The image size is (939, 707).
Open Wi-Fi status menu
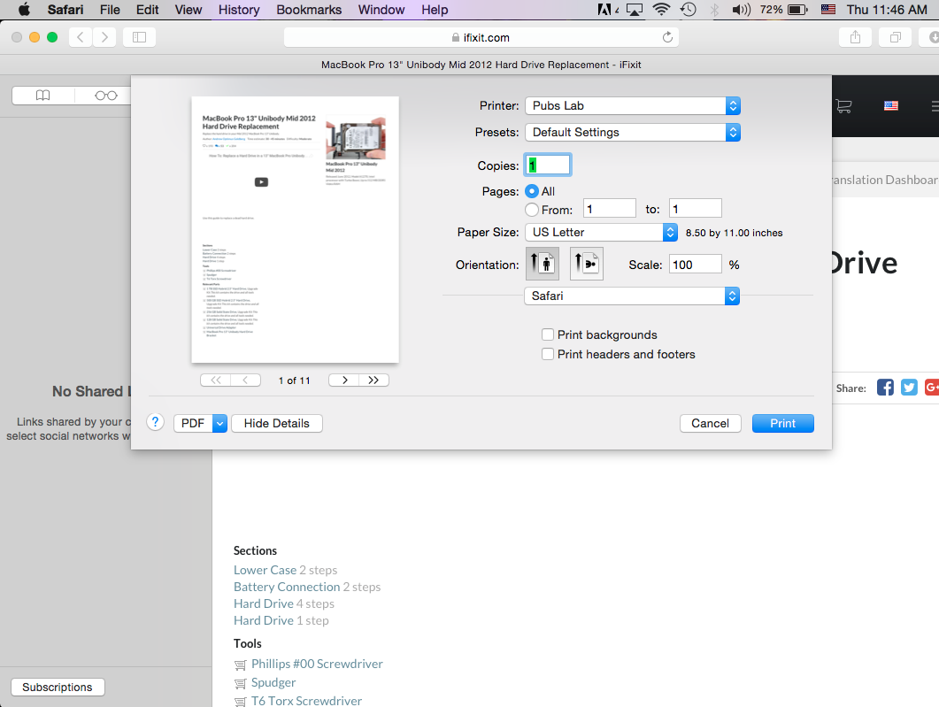(x=661, y=10)
